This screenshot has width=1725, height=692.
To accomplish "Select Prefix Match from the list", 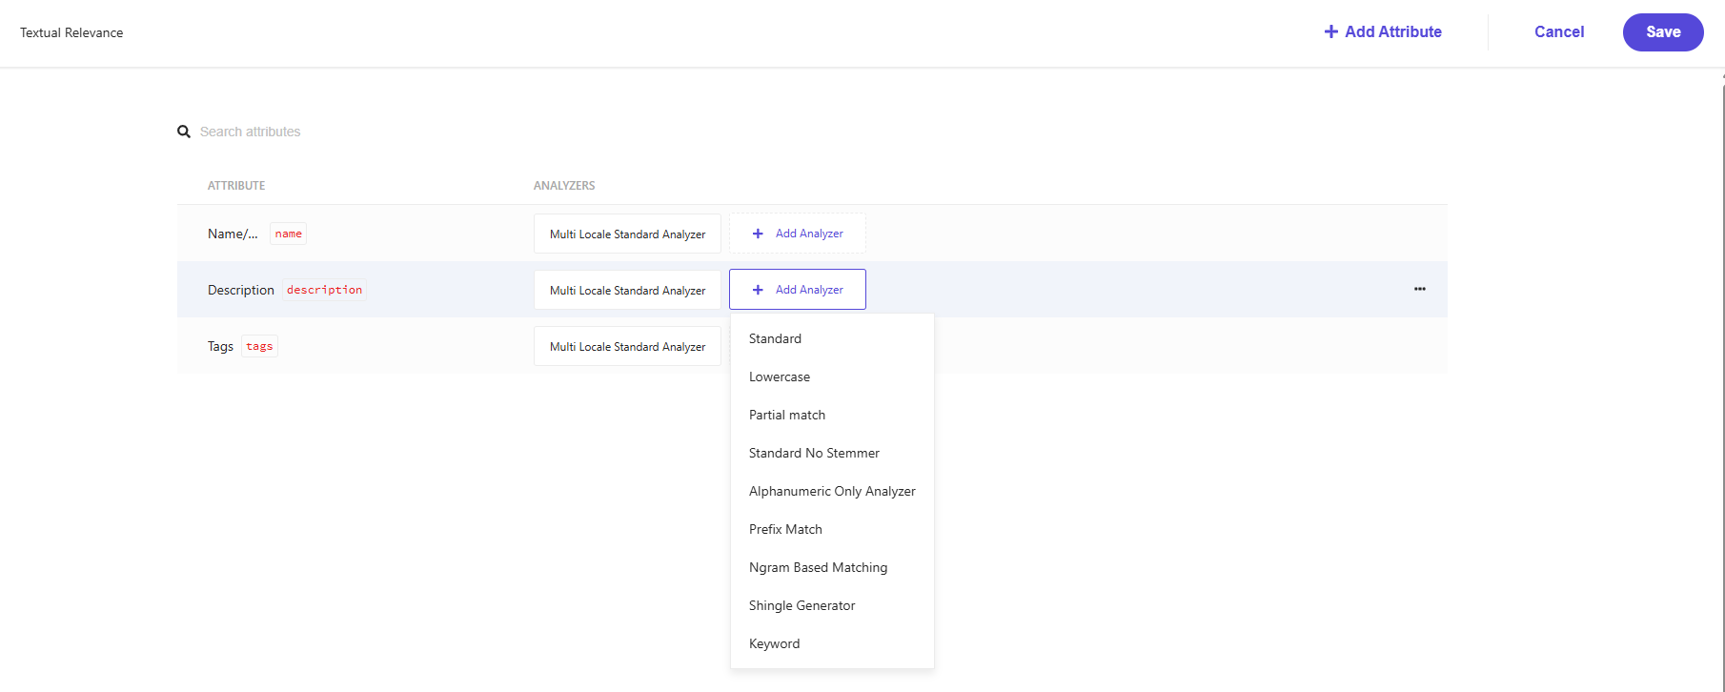I will 785,529.
